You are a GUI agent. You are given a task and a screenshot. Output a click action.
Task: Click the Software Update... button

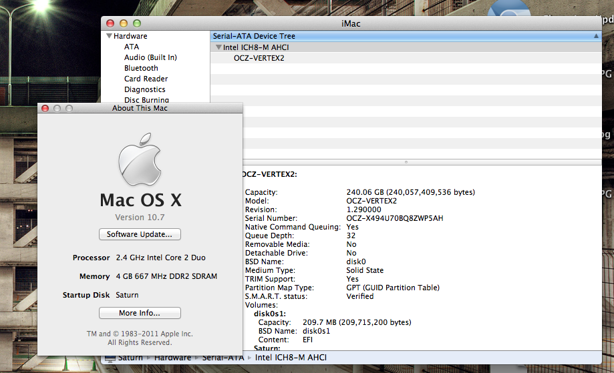click(140, 234)
